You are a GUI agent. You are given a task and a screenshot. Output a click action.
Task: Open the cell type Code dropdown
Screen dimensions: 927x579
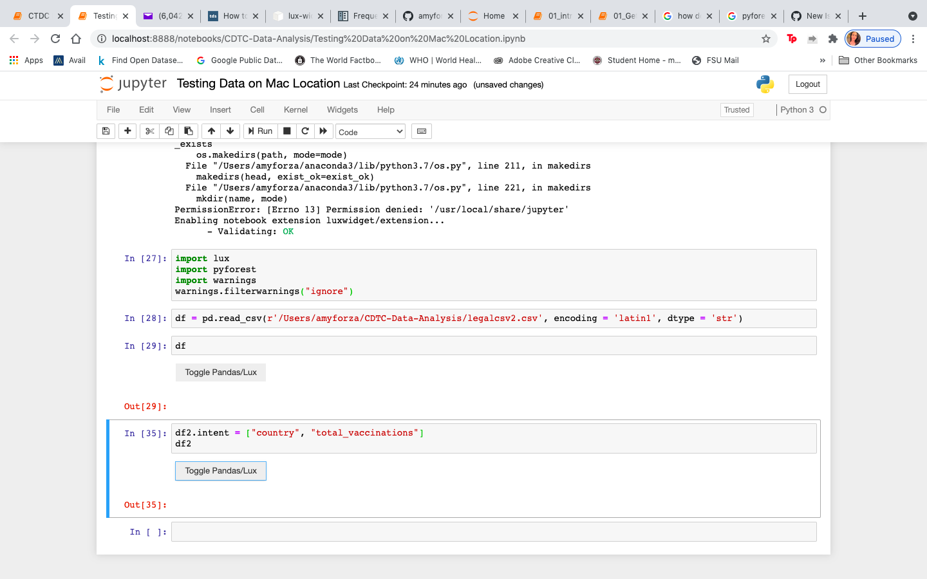click(x=370, y=132)
